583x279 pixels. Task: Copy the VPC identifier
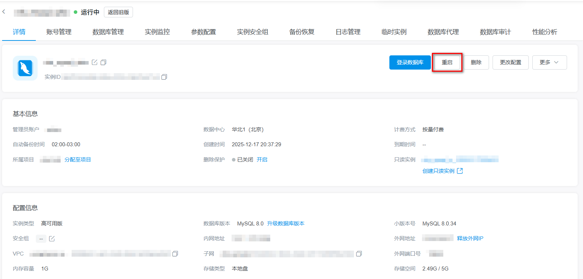tap(175, 254)
